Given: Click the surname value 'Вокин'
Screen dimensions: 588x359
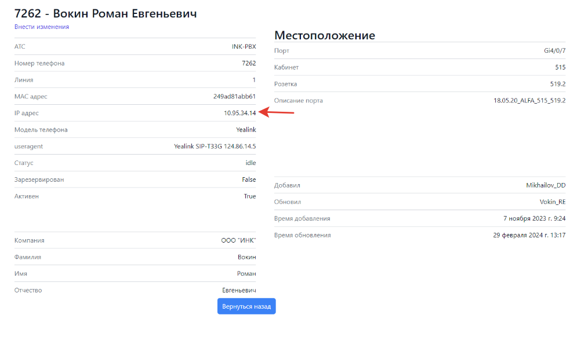Looking at the screenshot, I should (x=247, y=257).
